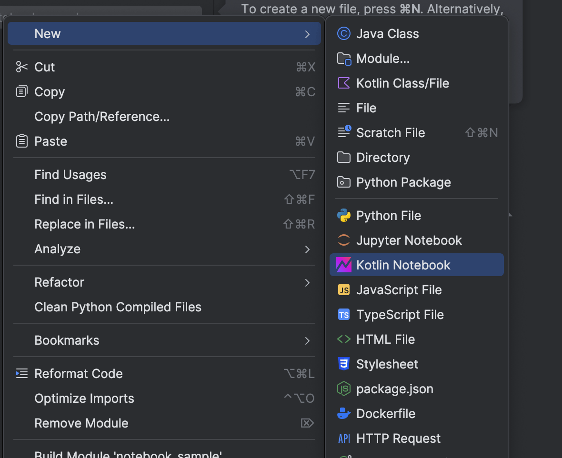
Task: Click the HTTP Request API icon
Action: (x=344, y=438)
